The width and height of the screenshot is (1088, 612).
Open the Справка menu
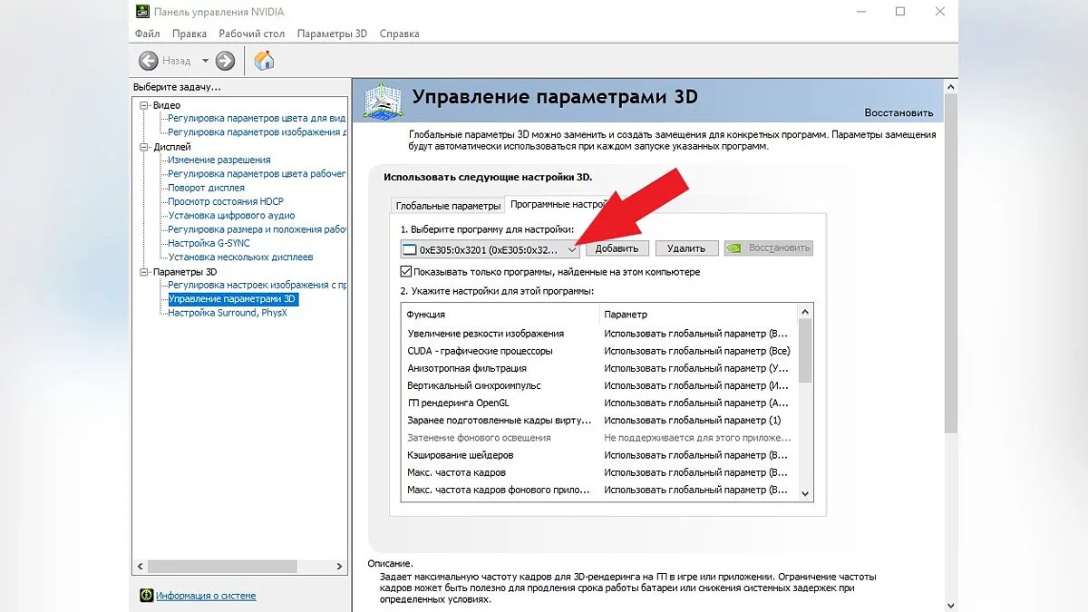399,34
